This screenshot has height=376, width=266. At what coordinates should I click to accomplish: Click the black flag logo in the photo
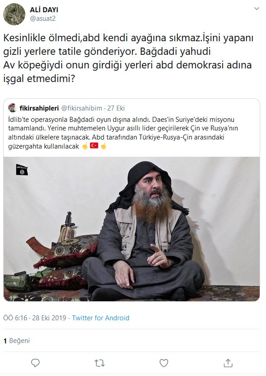[x=22, y=170]
